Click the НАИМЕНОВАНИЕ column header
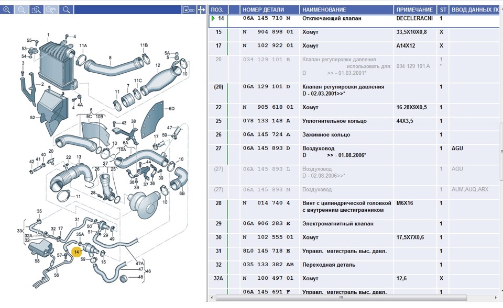This screenshot has width=503, height=308. (x=346, y=9)
